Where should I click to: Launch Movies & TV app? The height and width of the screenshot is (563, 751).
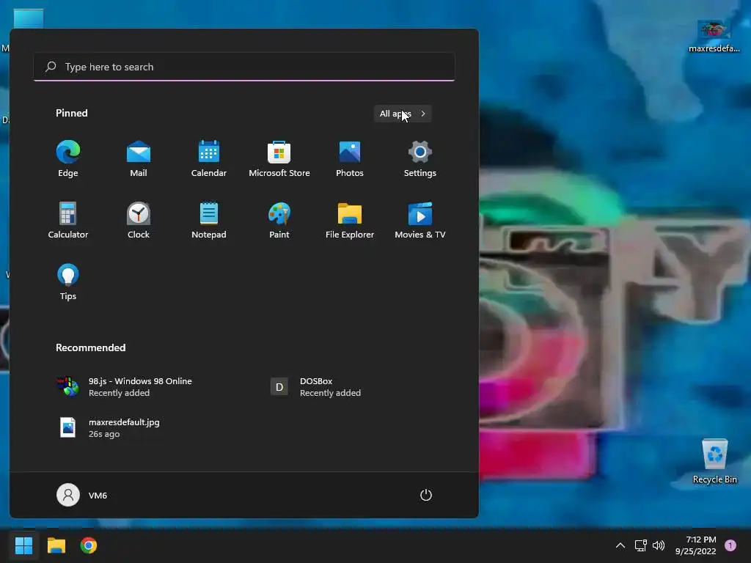(420, 220)
